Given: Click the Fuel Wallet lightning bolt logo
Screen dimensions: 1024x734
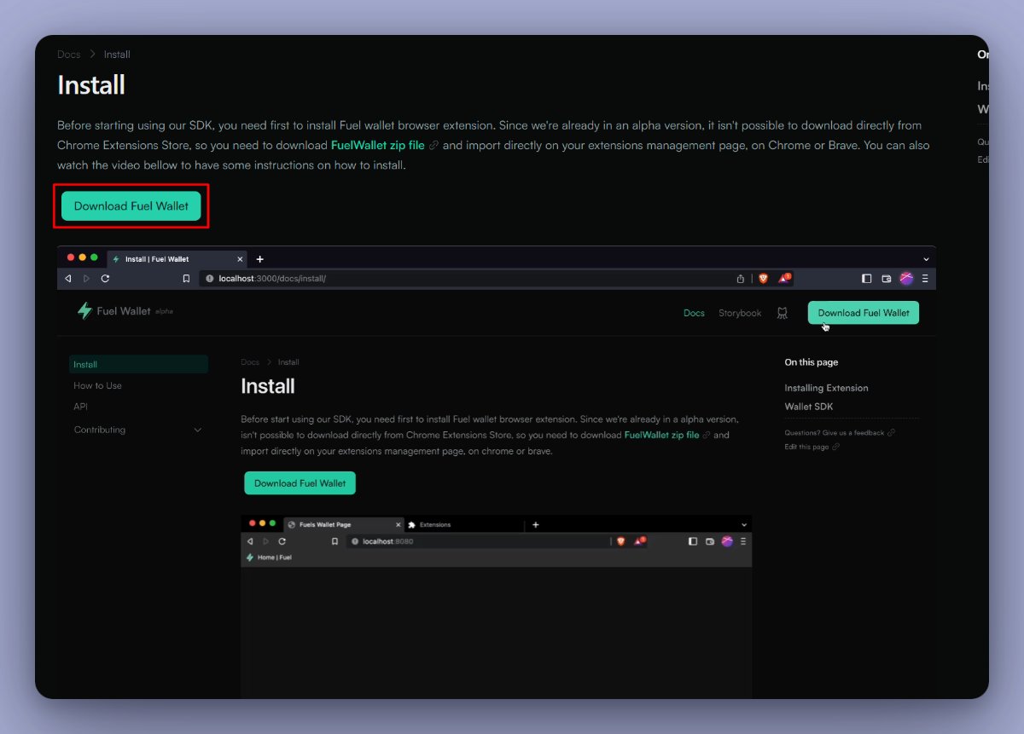Looking at the screenshot, I should tap(85, 310).
